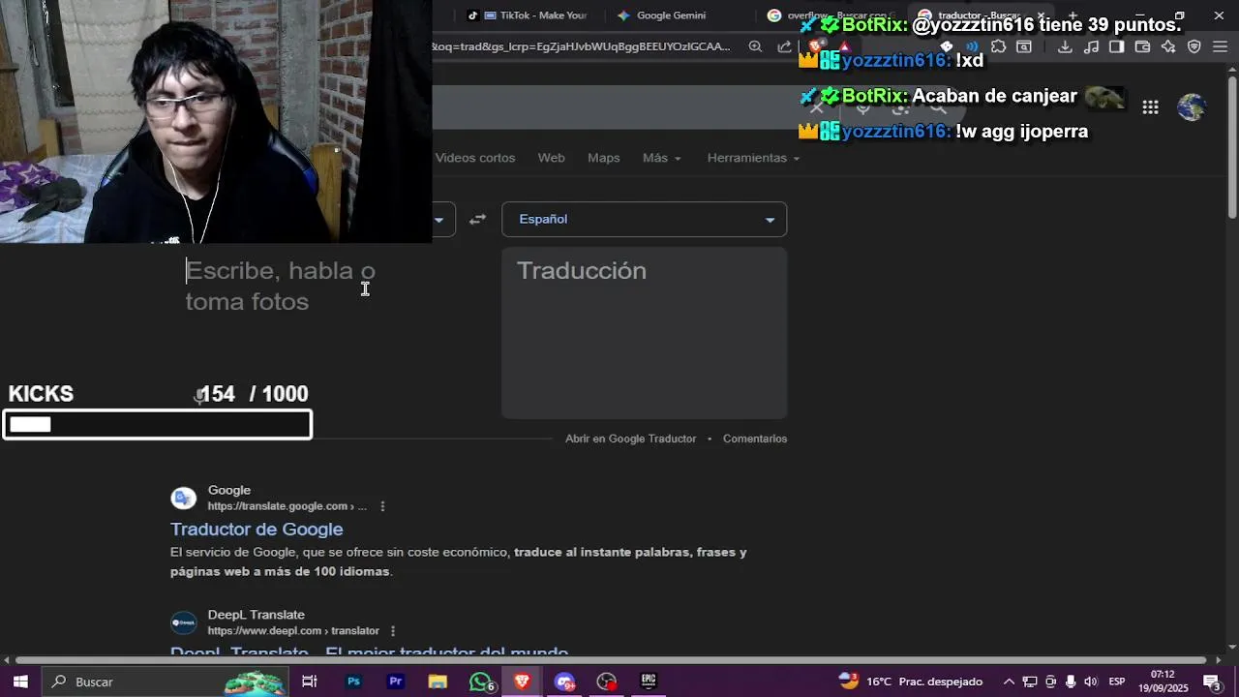The image size is (1239, 697).
Task: Open File Explorer from the taskbar
Action: (x=438, y=682)
